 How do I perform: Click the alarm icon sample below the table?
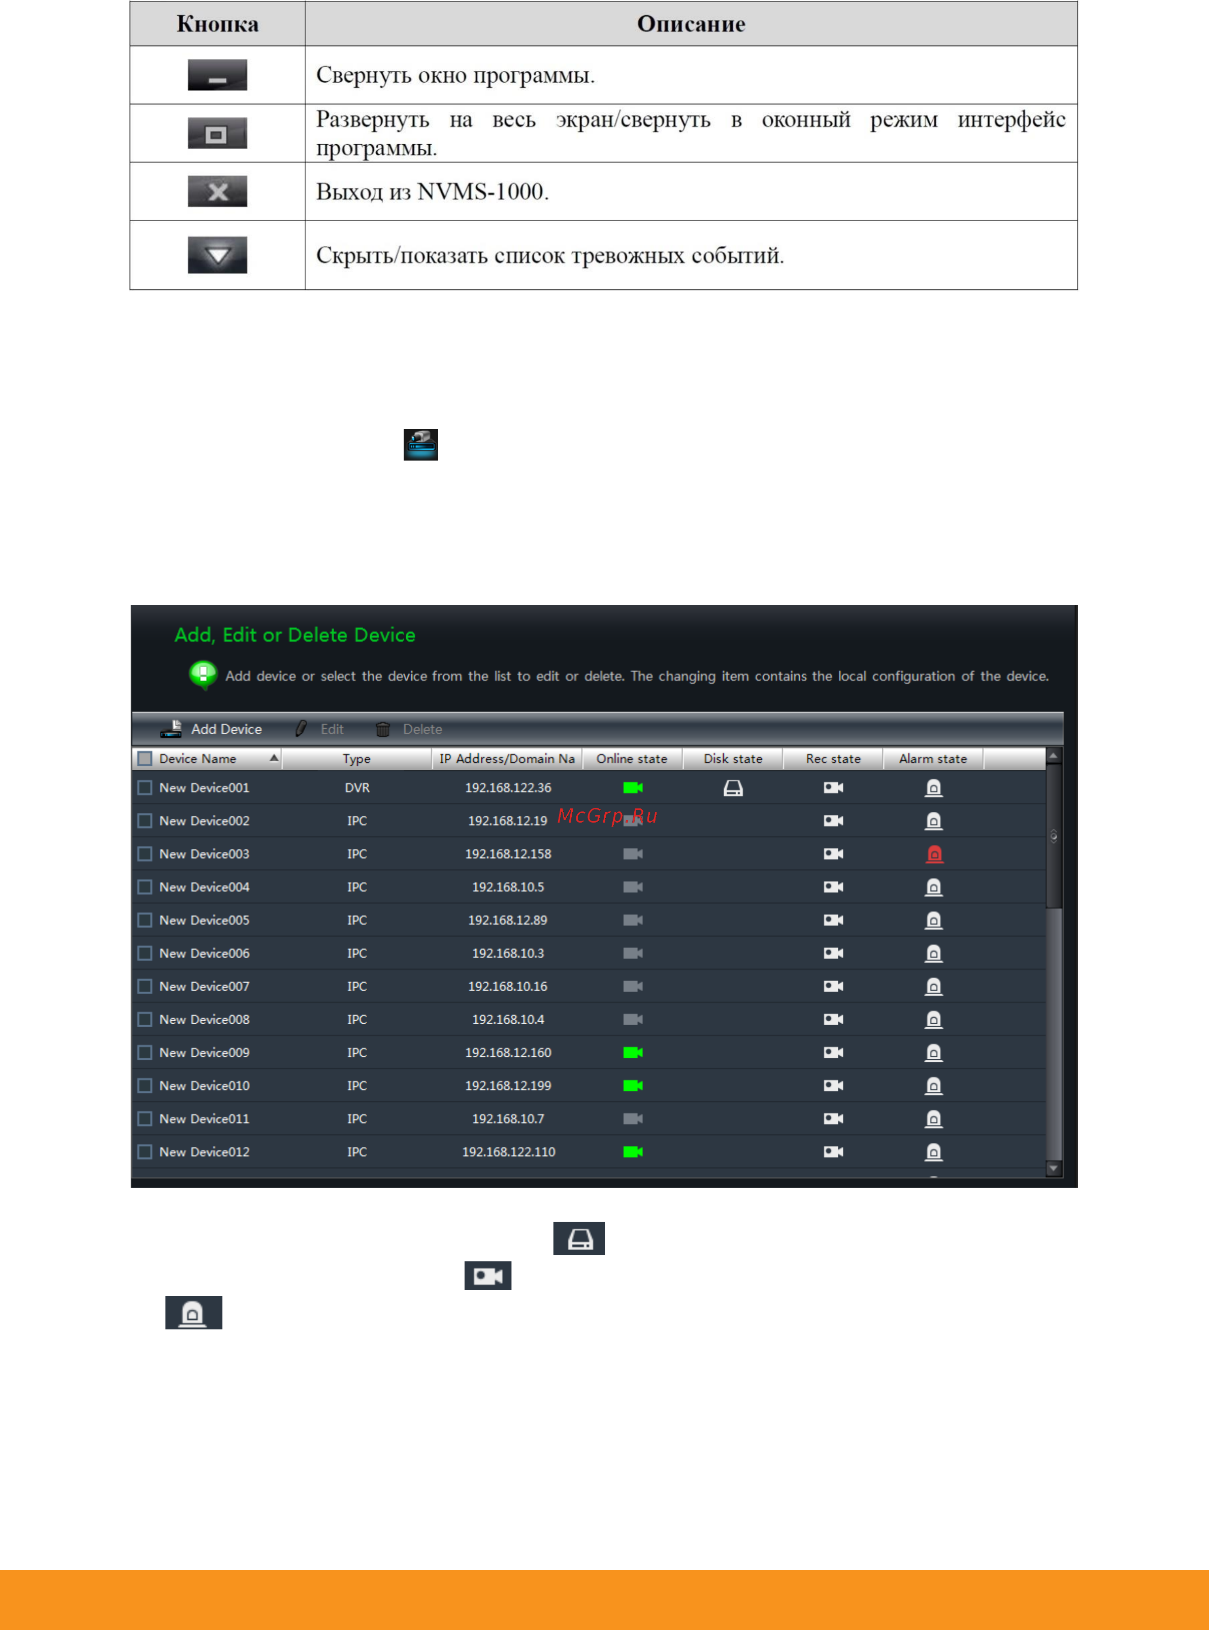point(193,1312)
